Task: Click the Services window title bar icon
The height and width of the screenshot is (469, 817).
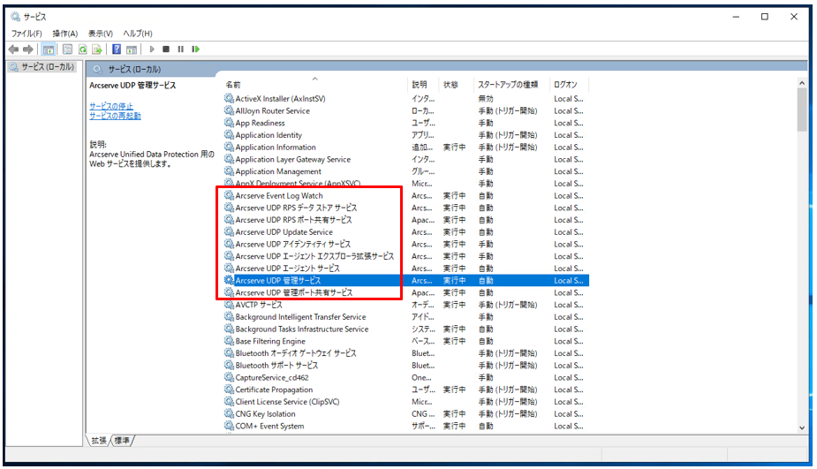Action: [x=15, y=17]
